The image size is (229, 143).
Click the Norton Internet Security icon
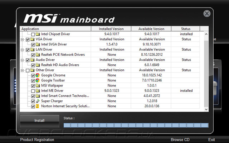point(38,106)
